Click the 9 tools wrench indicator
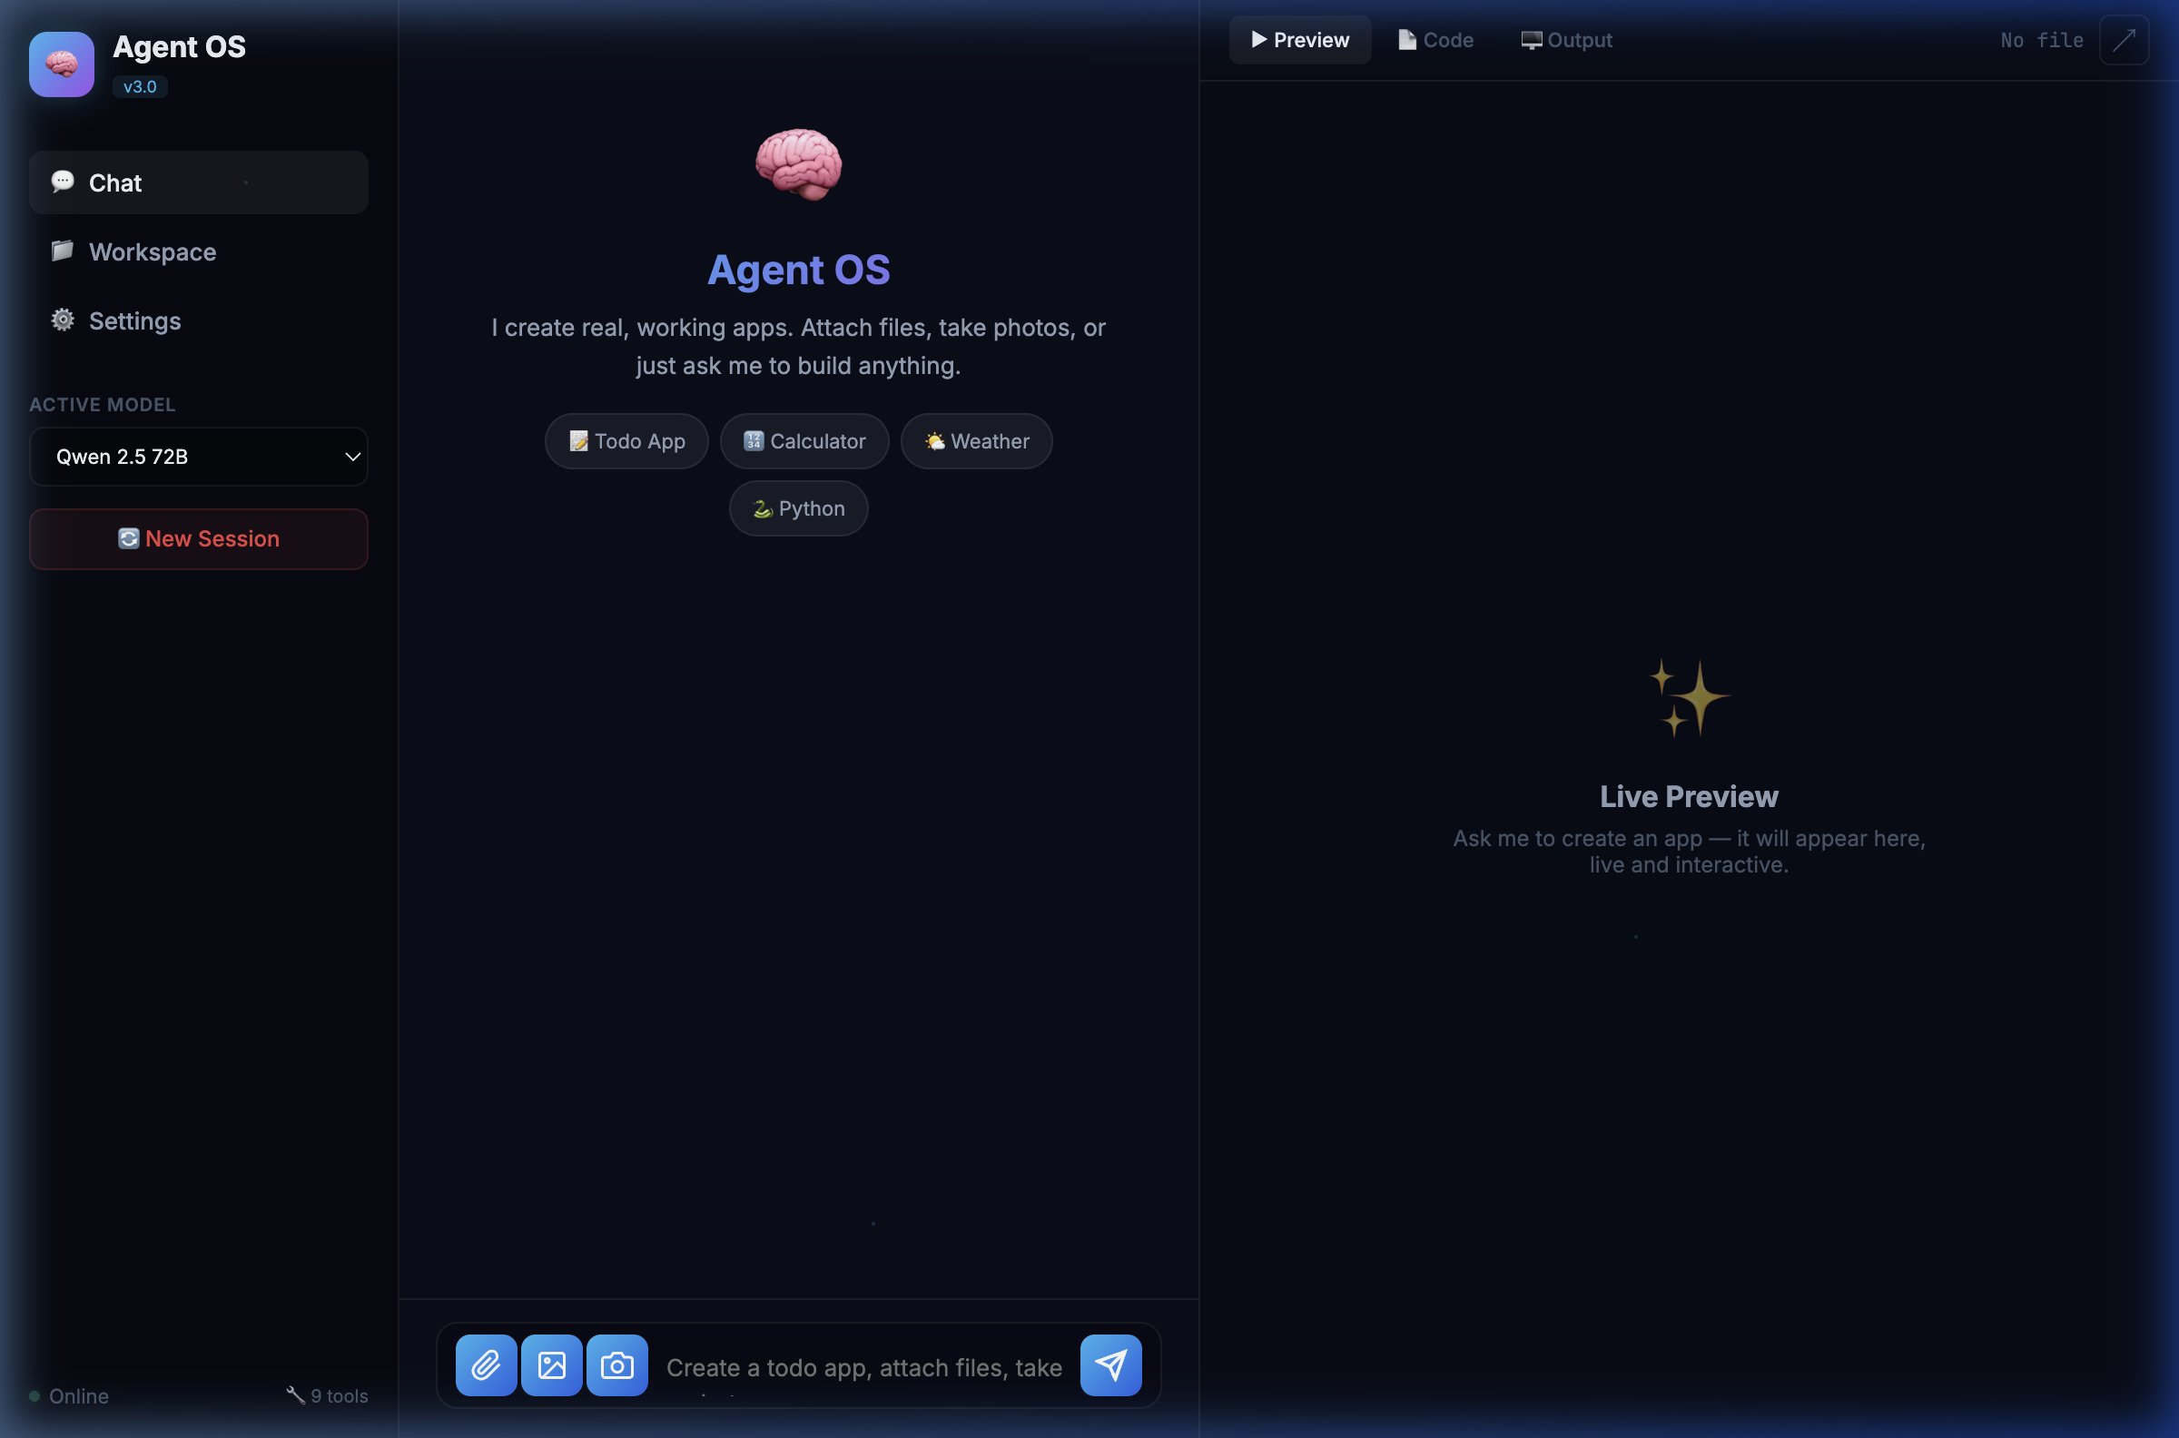 (328, 1395)
